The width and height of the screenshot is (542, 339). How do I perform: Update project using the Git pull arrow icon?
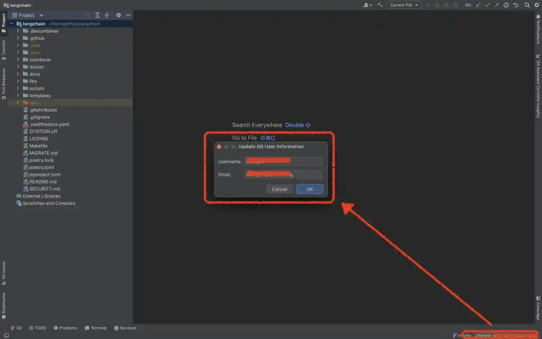point(477,5)
